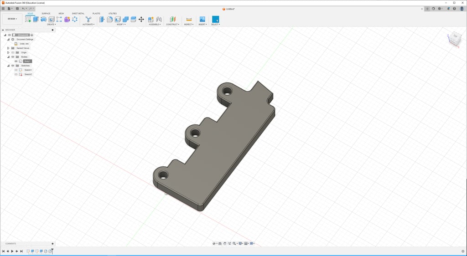
Task: Open the Inspect dropdown menu
Action: point(188,25)
